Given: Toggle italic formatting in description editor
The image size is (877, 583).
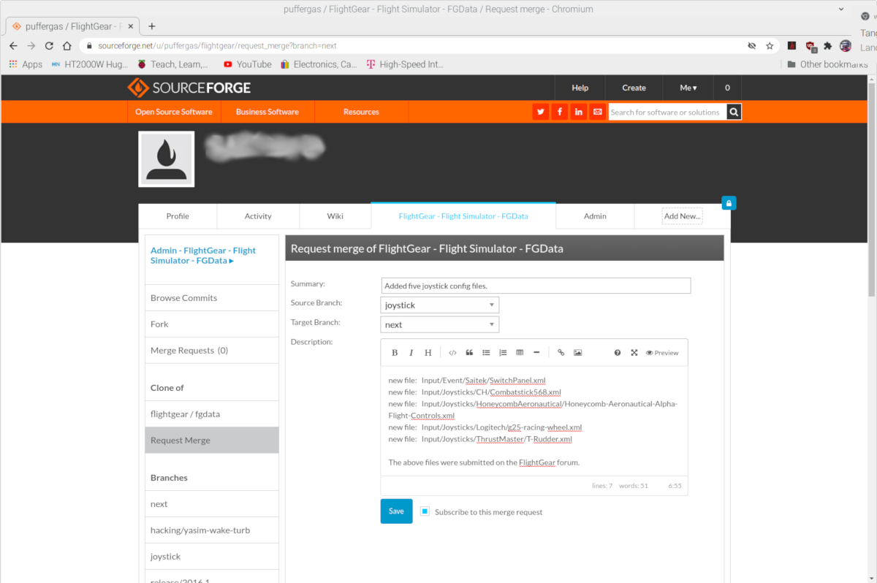Looking at the screenshot, I should (411, 353).
